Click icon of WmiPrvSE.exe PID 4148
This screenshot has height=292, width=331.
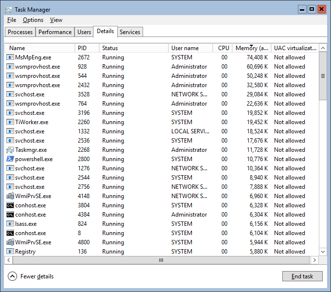[x=10, y=196]
